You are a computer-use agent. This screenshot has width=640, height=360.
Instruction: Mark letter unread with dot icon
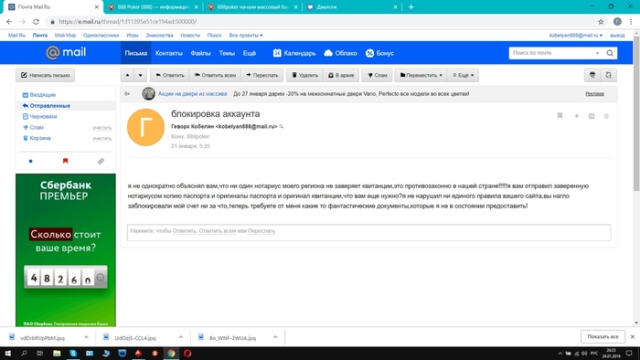coord(576,116)
